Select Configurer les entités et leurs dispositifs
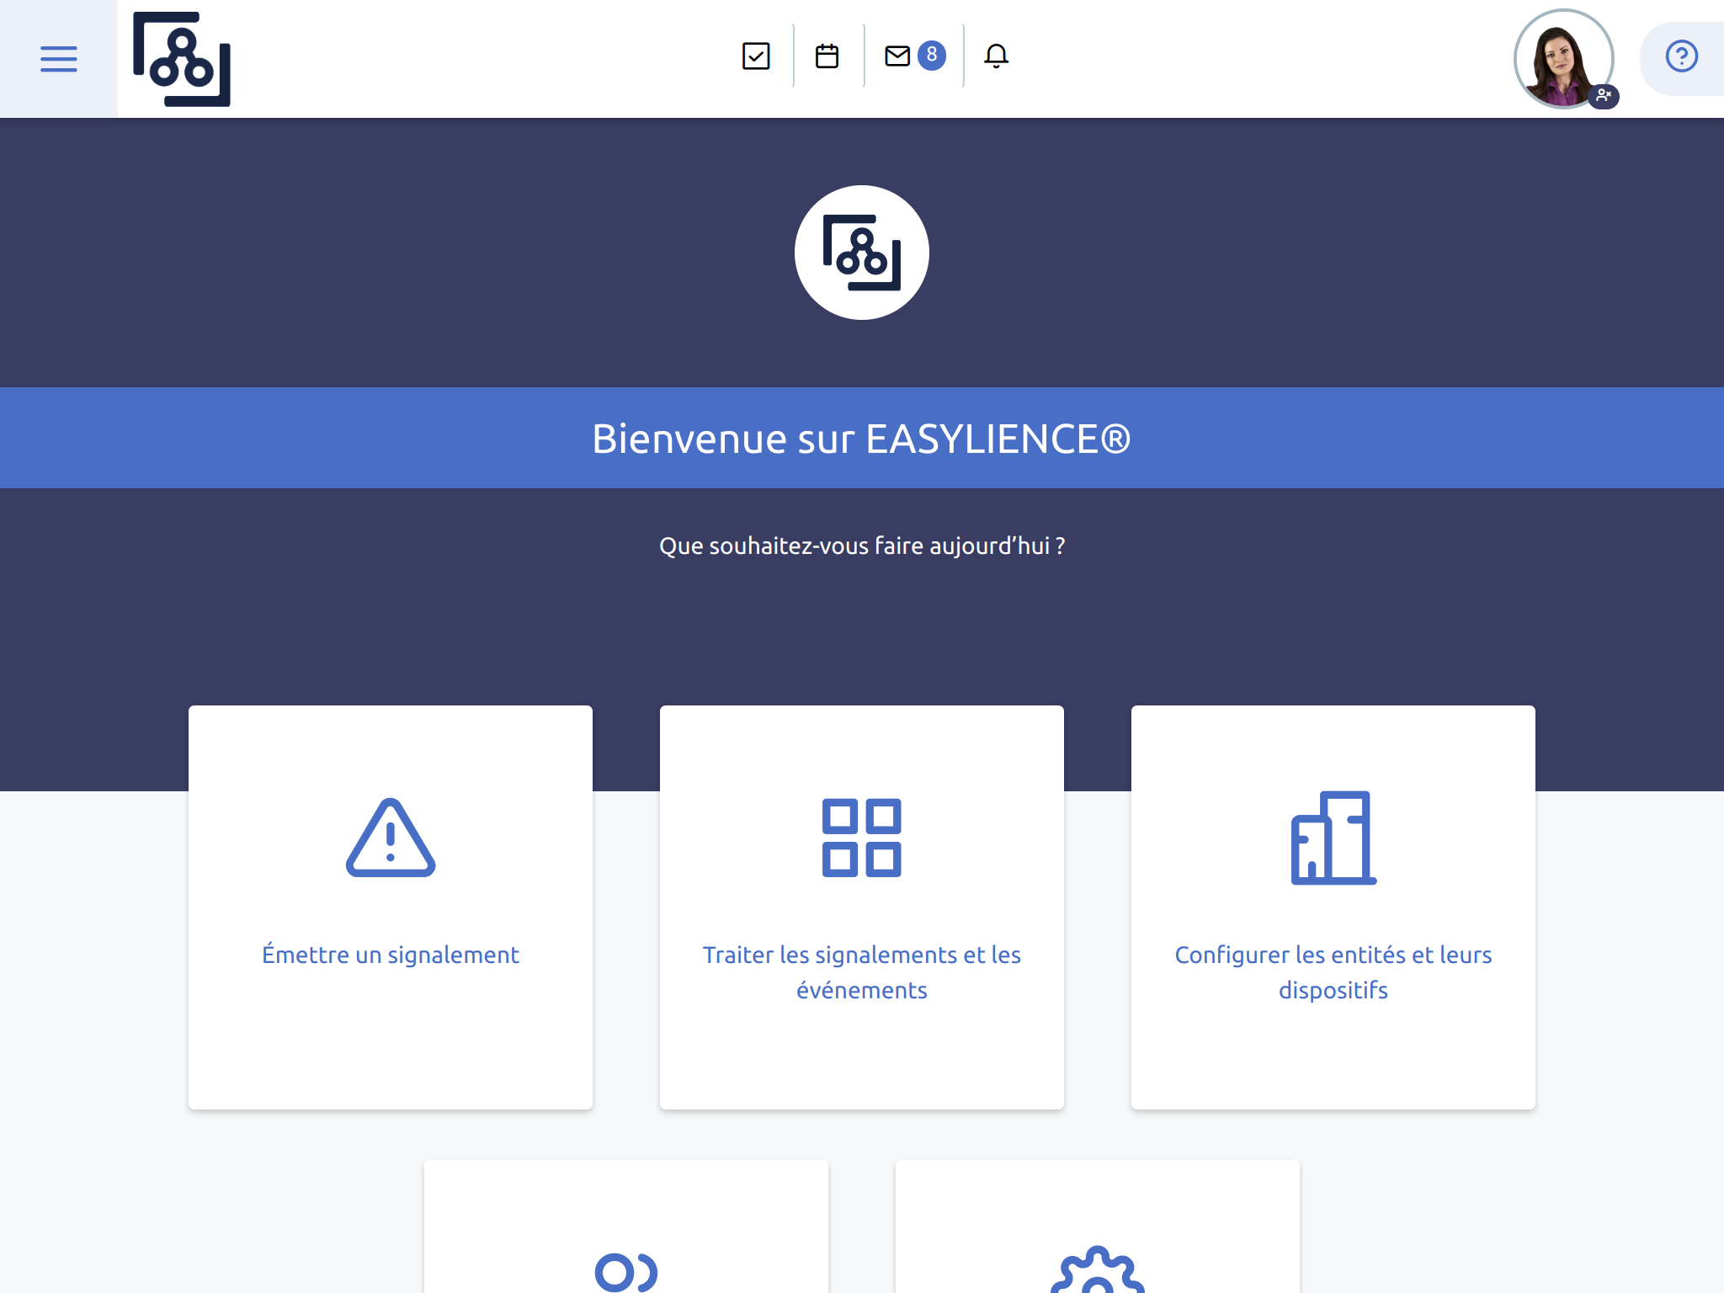This screenshot has height=1293, width=1724. click(1333, 971)
